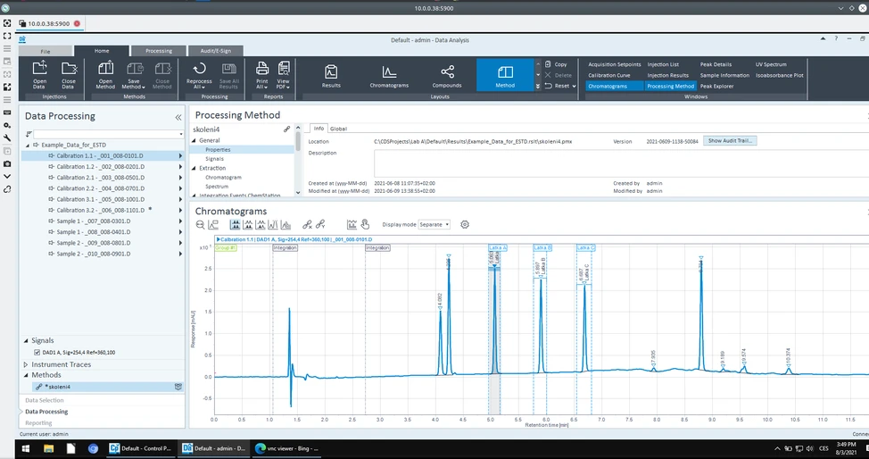
Task: Switch to the Processing ribbon tab
Action: pyautogui.click(x=159, y=51)
